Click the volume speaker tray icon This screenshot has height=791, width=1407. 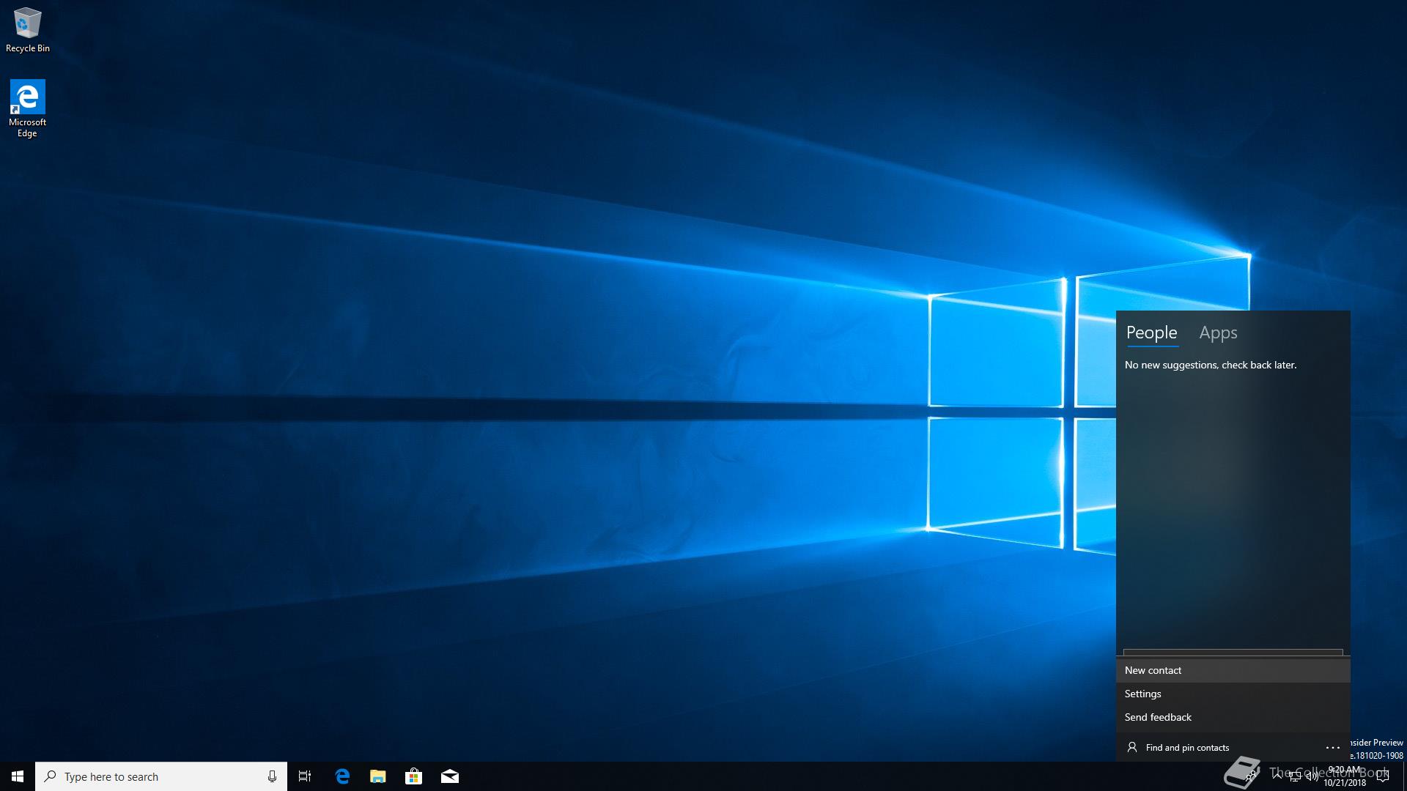click(x=1312, y=777)
